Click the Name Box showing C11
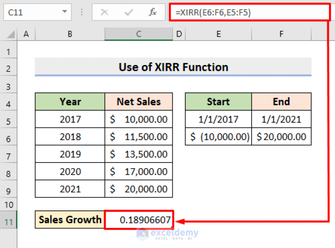The height and width of the screenshot is (248, 335). click(38, 12)
